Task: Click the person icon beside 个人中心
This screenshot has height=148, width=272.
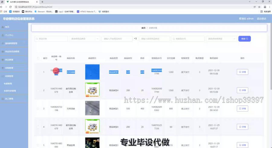Action: coord(3,35)
